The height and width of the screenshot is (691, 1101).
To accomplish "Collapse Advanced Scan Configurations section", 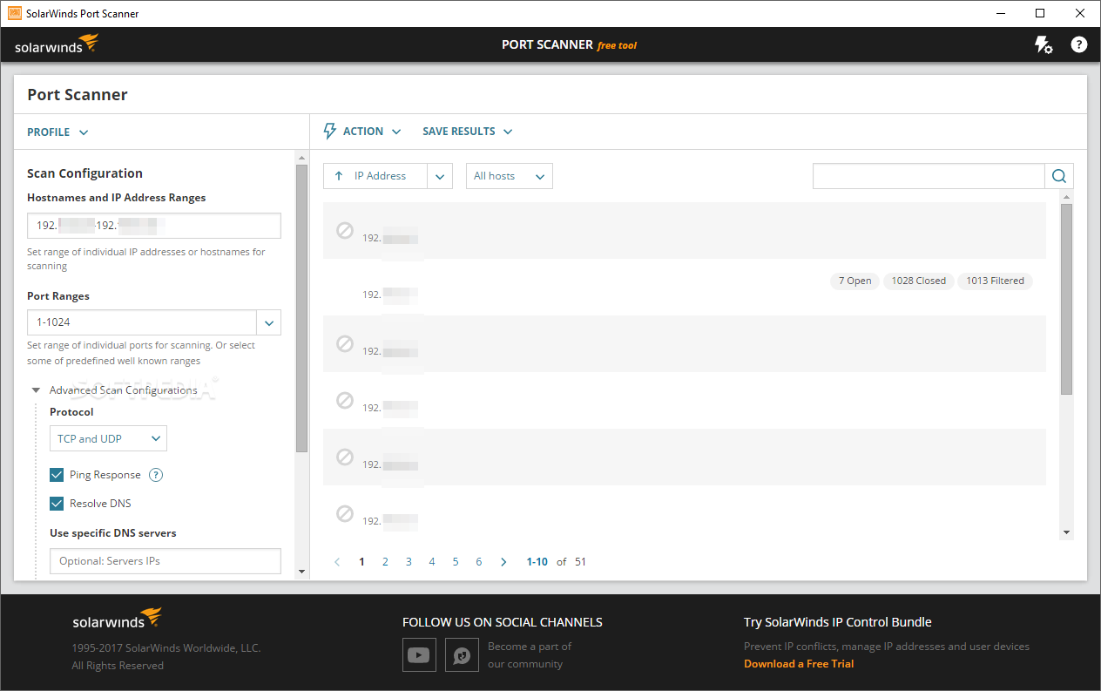I will [x=36, y=390].
